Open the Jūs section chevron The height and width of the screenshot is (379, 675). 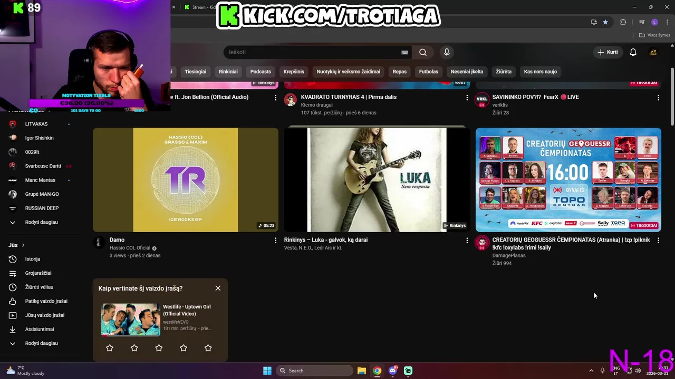pos(23,245)
